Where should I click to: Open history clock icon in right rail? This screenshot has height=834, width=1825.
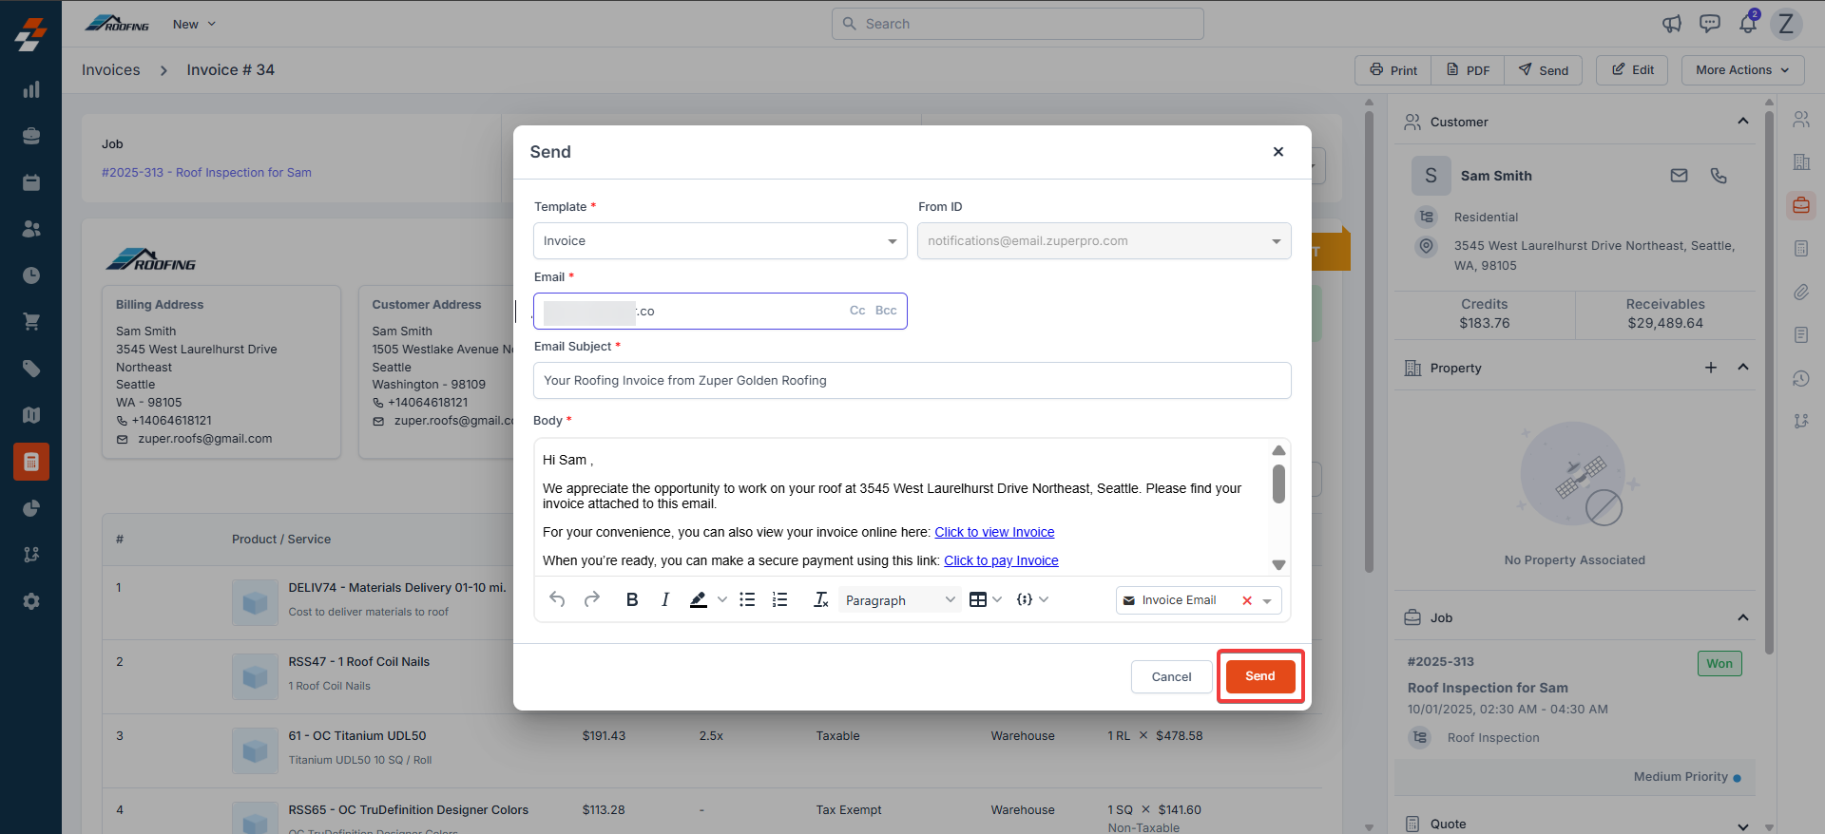[1801, 378]
